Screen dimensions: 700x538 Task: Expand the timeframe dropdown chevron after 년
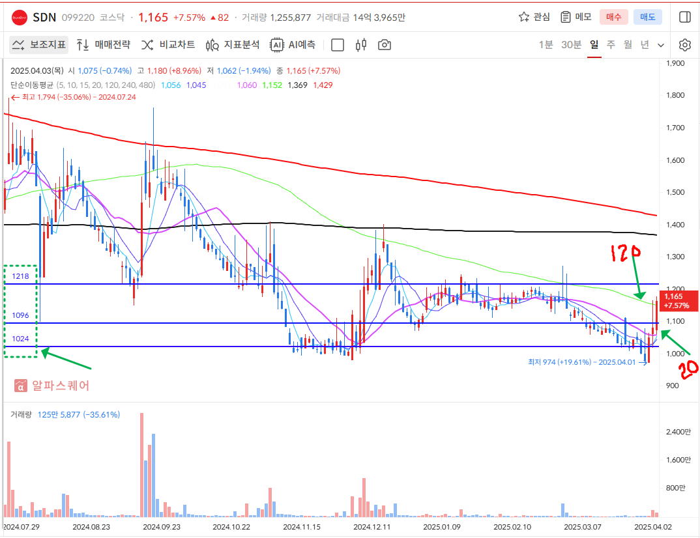pos(661,45)
